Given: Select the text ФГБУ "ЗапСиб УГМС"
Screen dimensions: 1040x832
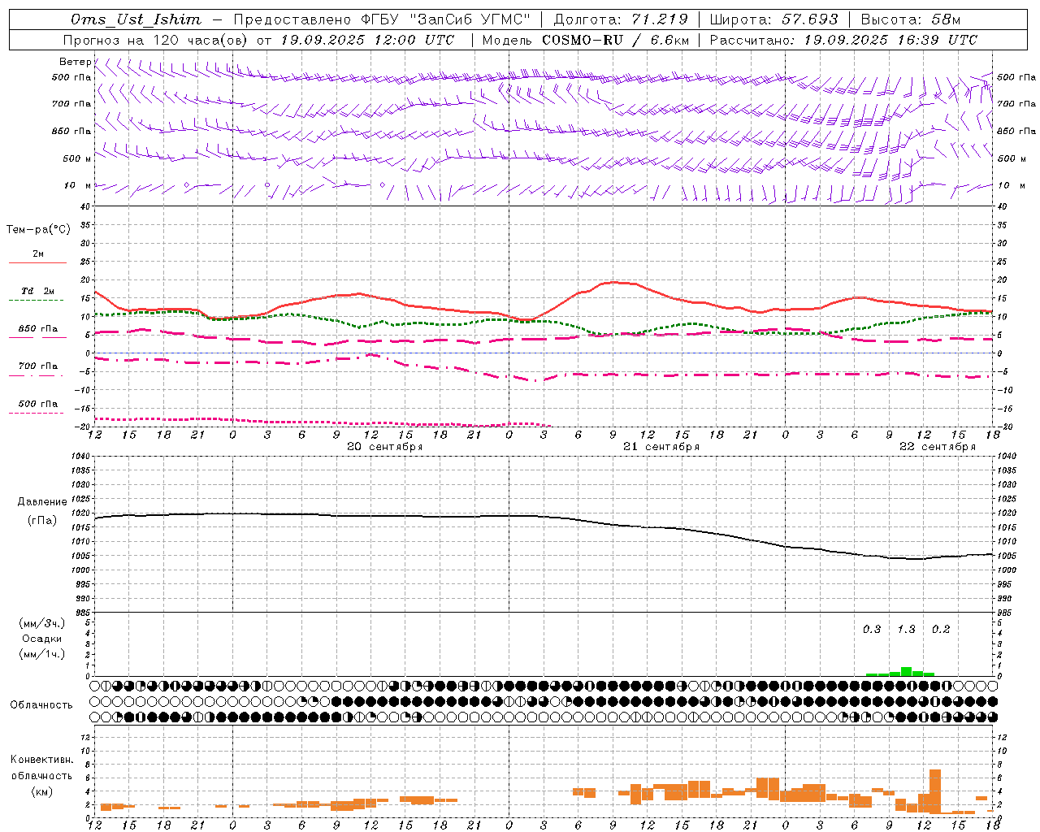Looking at the screenshot, I should point(444,19).
